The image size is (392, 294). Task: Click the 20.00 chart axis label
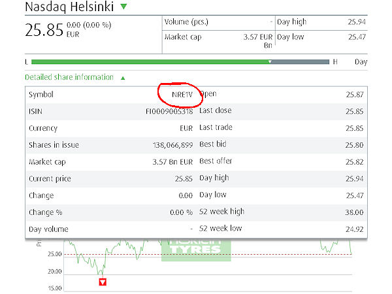click(x=54, y=271)
